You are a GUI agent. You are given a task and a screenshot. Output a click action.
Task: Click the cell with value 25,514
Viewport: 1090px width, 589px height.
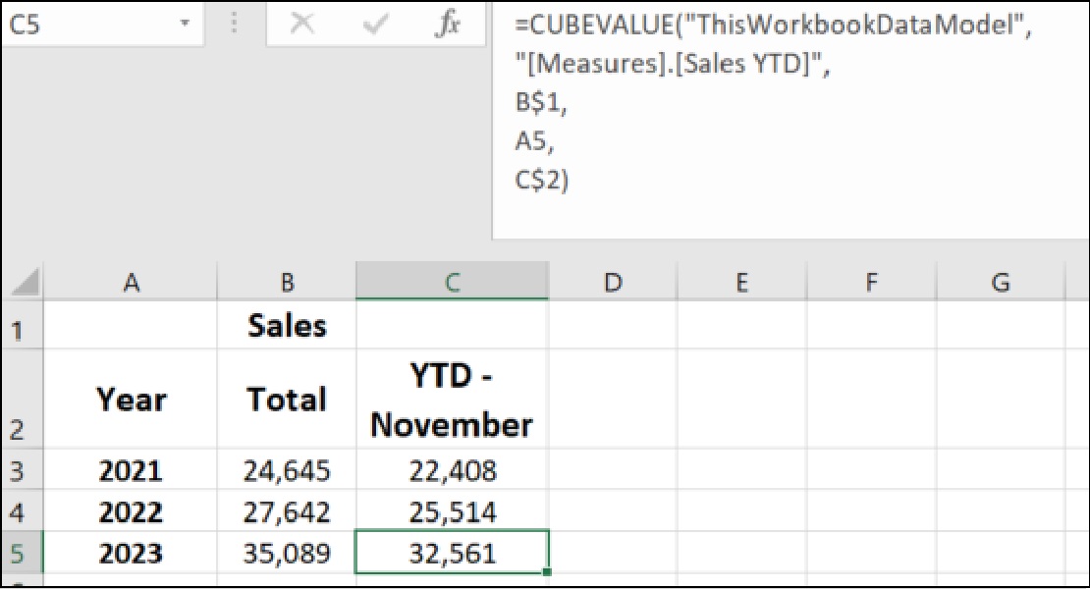[452, 511]
